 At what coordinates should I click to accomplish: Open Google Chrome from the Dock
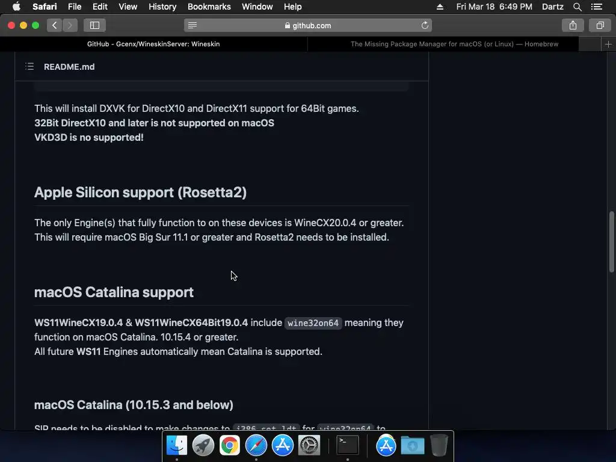coord(230,445)
